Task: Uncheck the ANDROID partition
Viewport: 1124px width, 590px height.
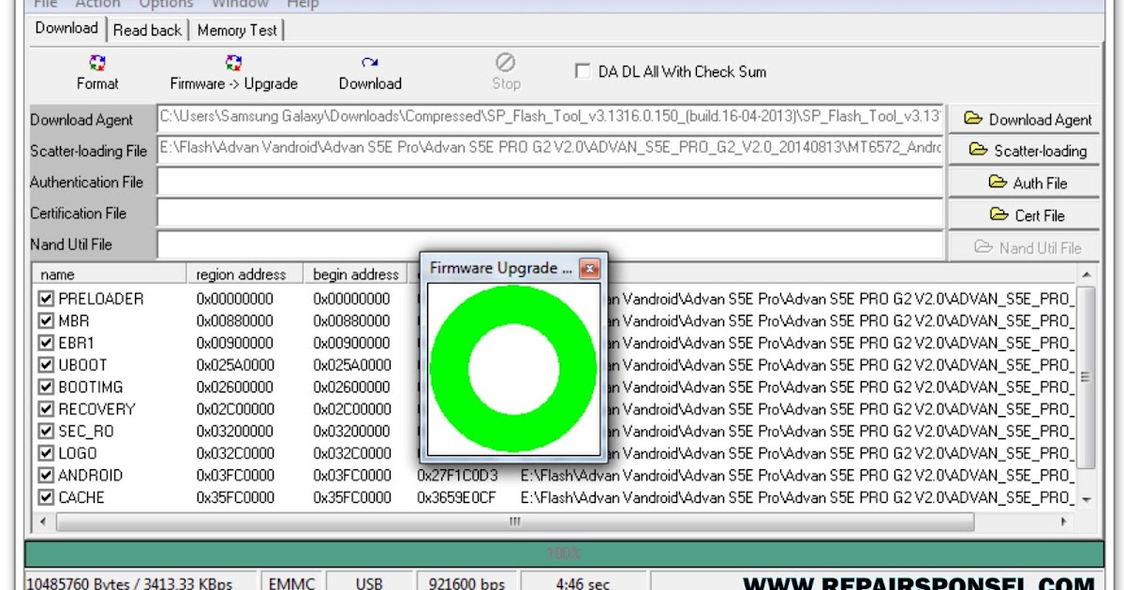Action: coord(46,476)
